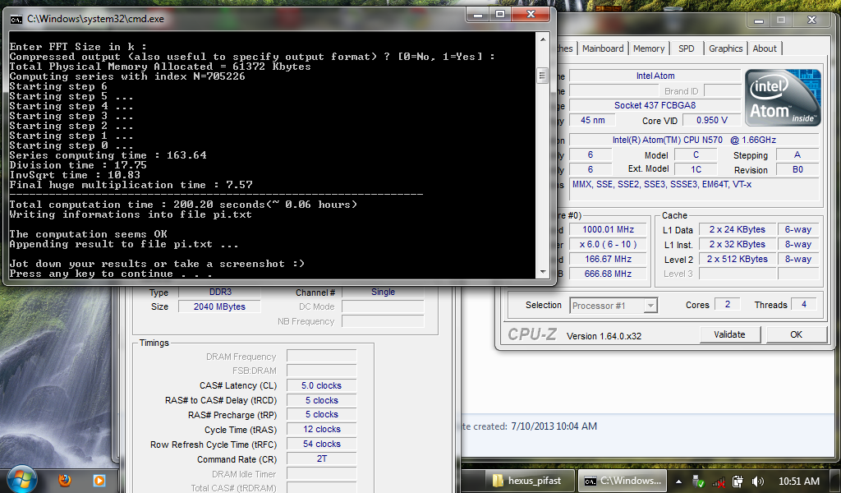This screenshot has width=841, height=493.
Task: Launch Windows Media Player from taskbar
Action: [99, 480]
